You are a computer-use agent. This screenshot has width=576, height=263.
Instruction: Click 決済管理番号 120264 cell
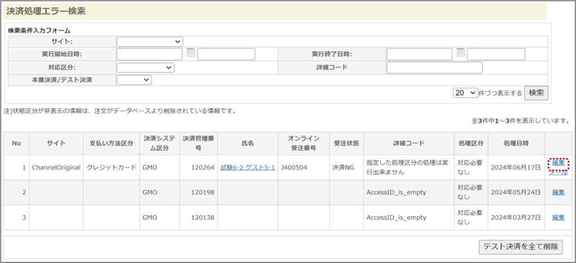coord(199,167)
